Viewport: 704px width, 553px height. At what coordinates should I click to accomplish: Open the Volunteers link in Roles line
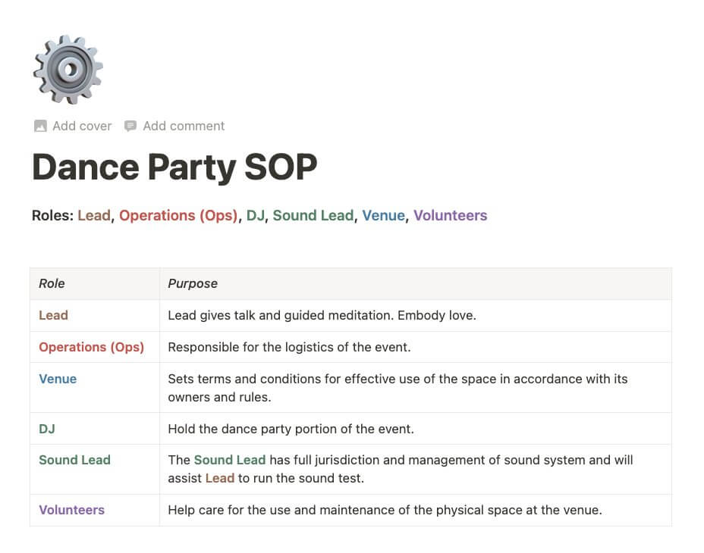(451, 215)
